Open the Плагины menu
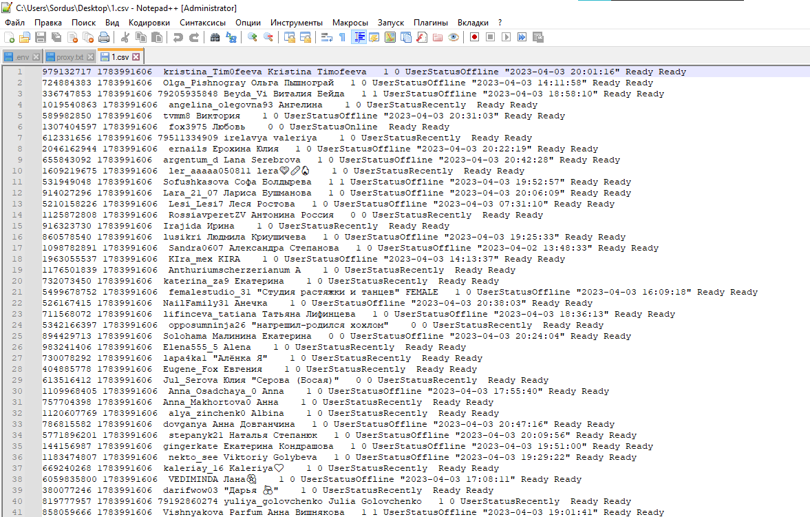Screen dimensions: 810x517 431,23
